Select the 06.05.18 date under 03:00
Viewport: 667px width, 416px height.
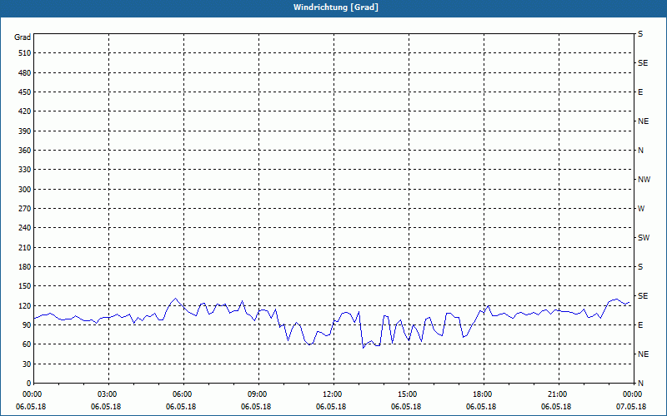click(107, 407)
